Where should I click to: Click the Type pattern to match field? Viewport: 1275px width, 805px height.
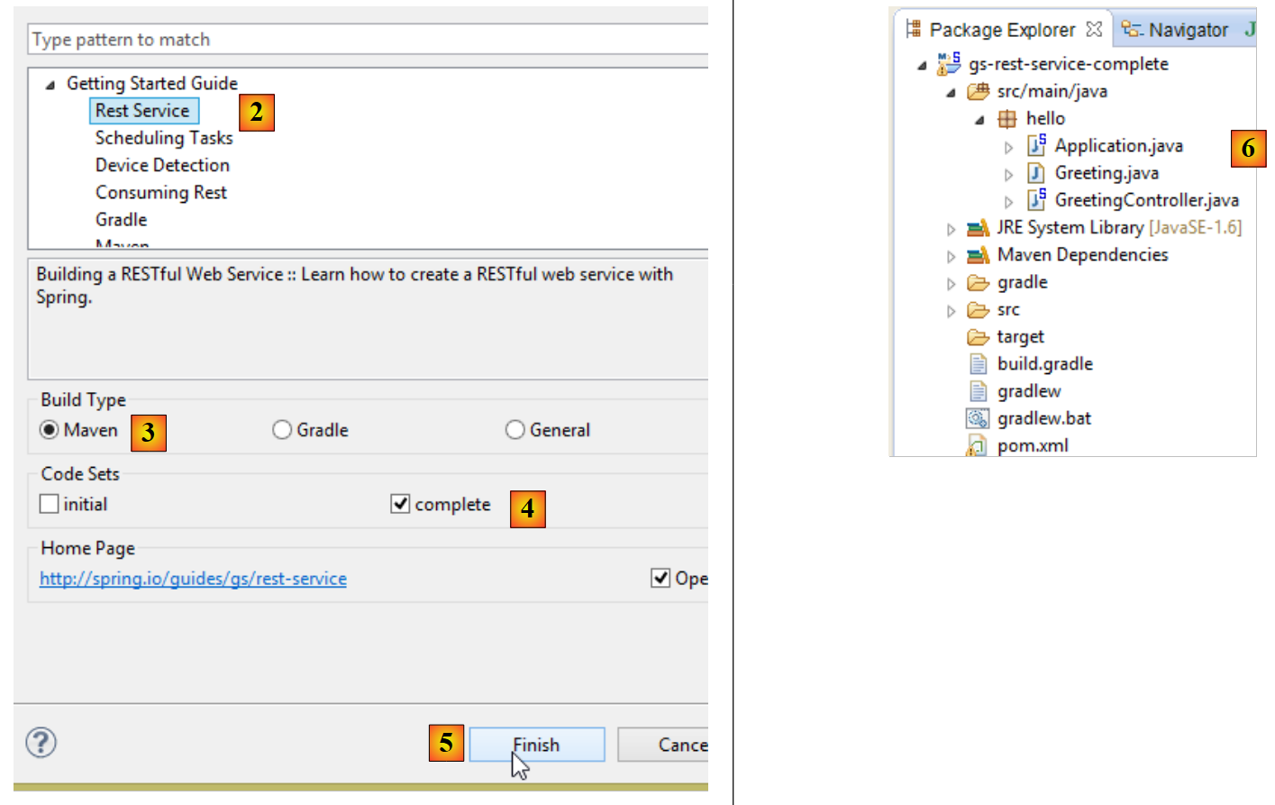[360, 40]
